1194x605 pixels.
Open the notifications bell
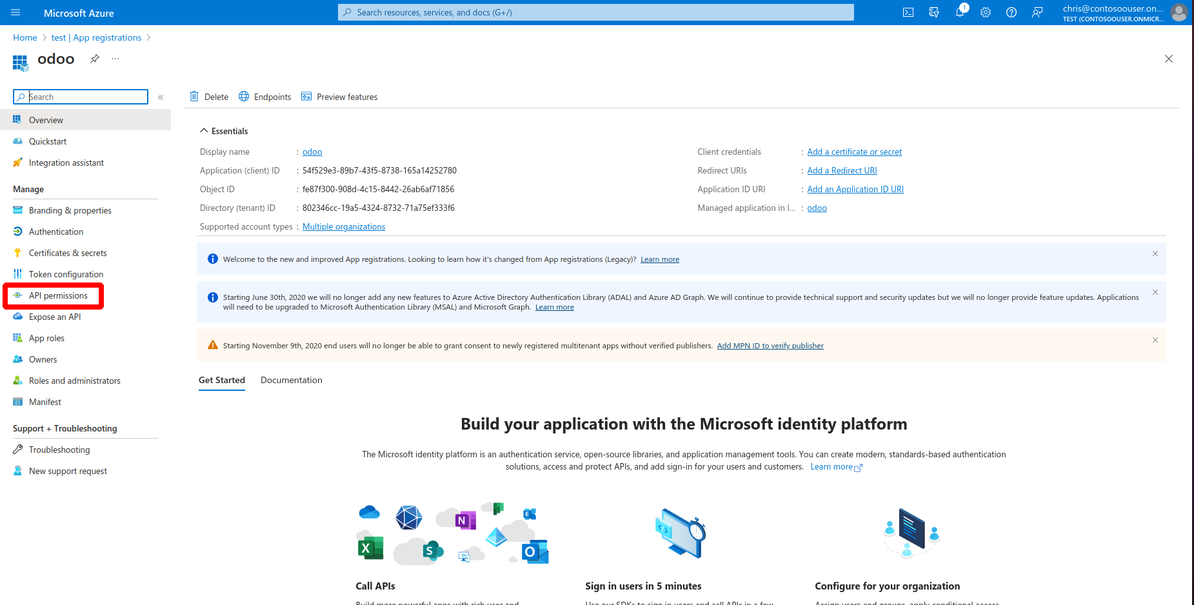pyautogui.click(x=960, y=12)
